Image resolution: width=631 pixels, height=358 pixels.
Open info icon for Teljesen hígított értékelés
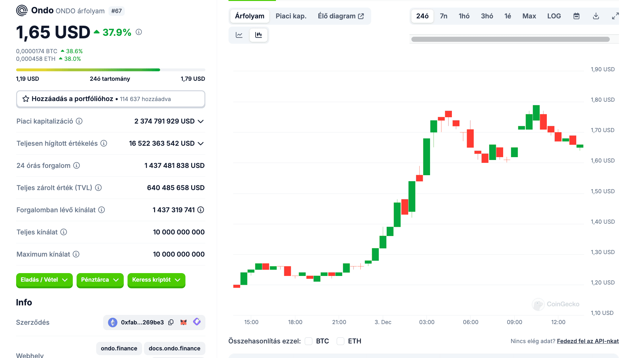(x=104, y=143)
